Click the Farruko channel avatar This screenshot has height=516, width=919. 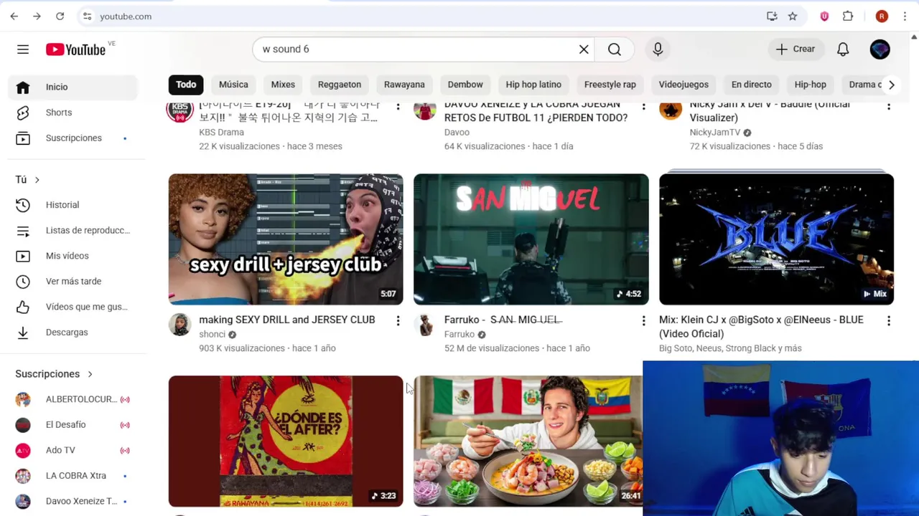coord(425,325)
